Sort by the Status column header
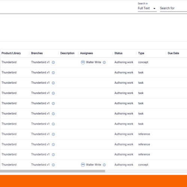This screenshot has height=187, width=187. [x=119, y=53]
